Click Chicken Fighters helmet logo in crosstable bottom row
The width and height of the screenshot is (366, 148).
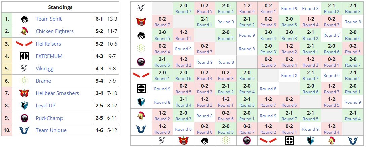331,141
